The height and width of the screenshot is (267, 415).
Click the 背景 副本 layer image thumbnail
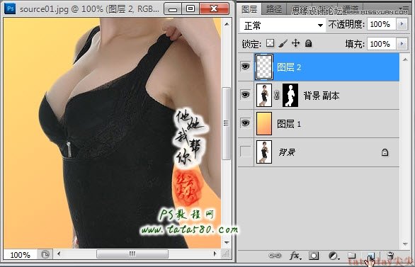[x=264, y=96]
